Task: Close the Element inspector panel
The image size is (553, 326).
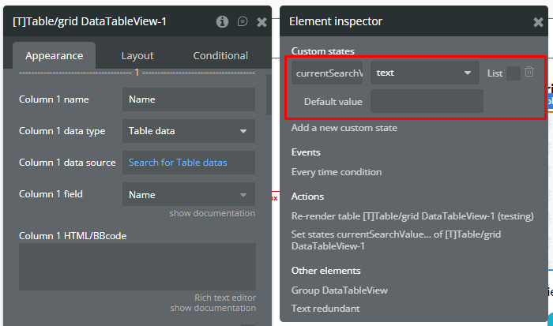Action: [538, 22]
